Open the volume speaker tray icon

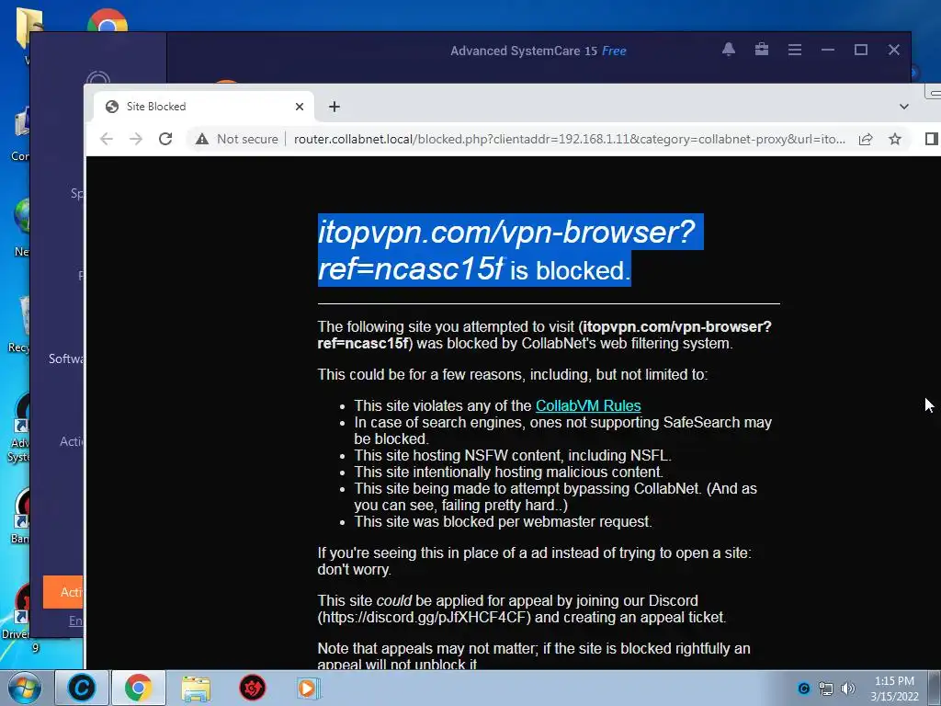(847, 689)
